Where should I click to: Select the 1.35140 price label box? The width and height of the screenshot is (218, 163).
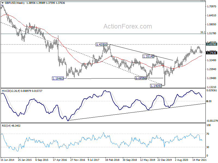[149, 57]
